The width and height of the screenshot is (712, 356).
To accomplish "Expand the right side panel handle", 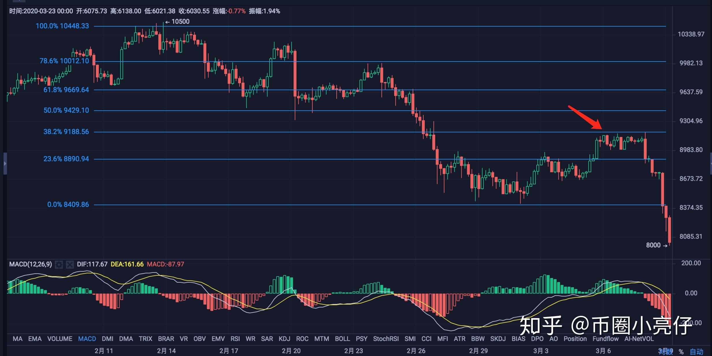I will [x=711, y=164].
